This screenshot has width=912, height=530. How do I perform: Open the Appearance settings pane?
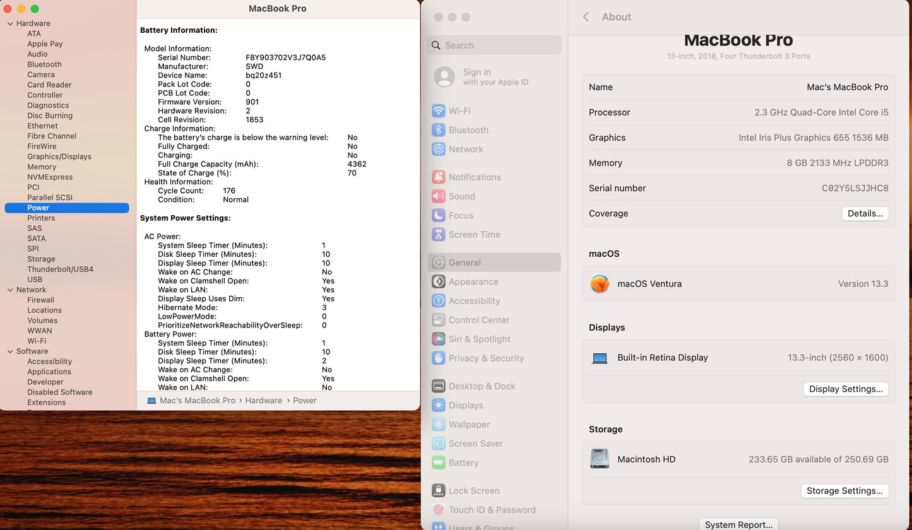click(473, 282)
